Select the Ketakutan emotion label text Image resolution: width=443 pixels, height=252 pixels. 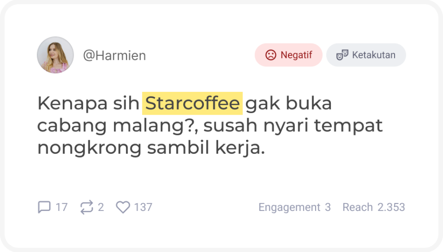pos(373,55)
